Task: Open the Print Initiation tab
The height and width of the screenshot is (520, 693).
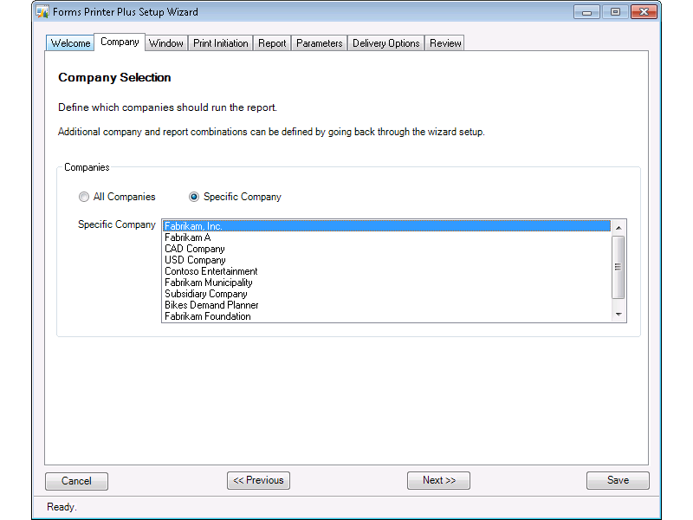Action: (x=221, y=43)
